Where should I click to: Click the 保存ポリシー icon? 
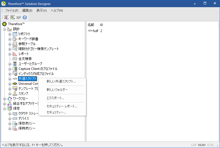15,123
